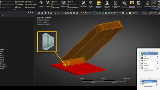The image size is (160, 90).
Task: Open system D menu arrow in Workbench
Action: (140, 79)
